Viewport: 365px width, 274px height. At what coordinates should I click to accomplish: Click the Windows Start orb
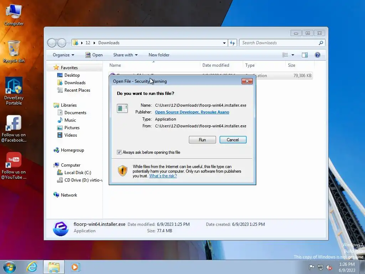(x=9, y=267)
